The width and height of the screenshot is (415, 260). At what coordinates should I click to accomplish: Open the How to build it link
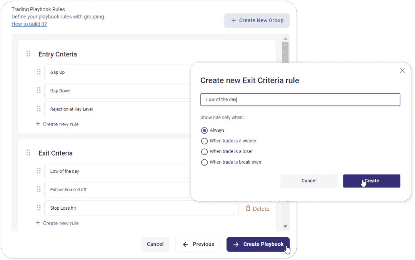coord(29,24)
